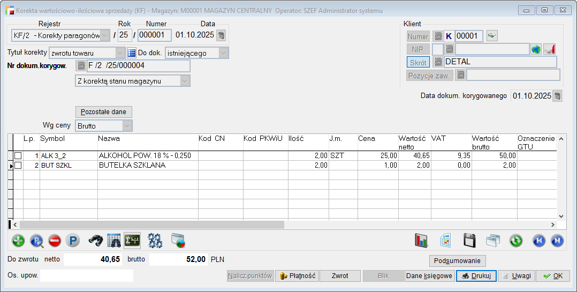Click the green plus add item icon
Viewport: 577px width, 292px height.
(18, 241)
